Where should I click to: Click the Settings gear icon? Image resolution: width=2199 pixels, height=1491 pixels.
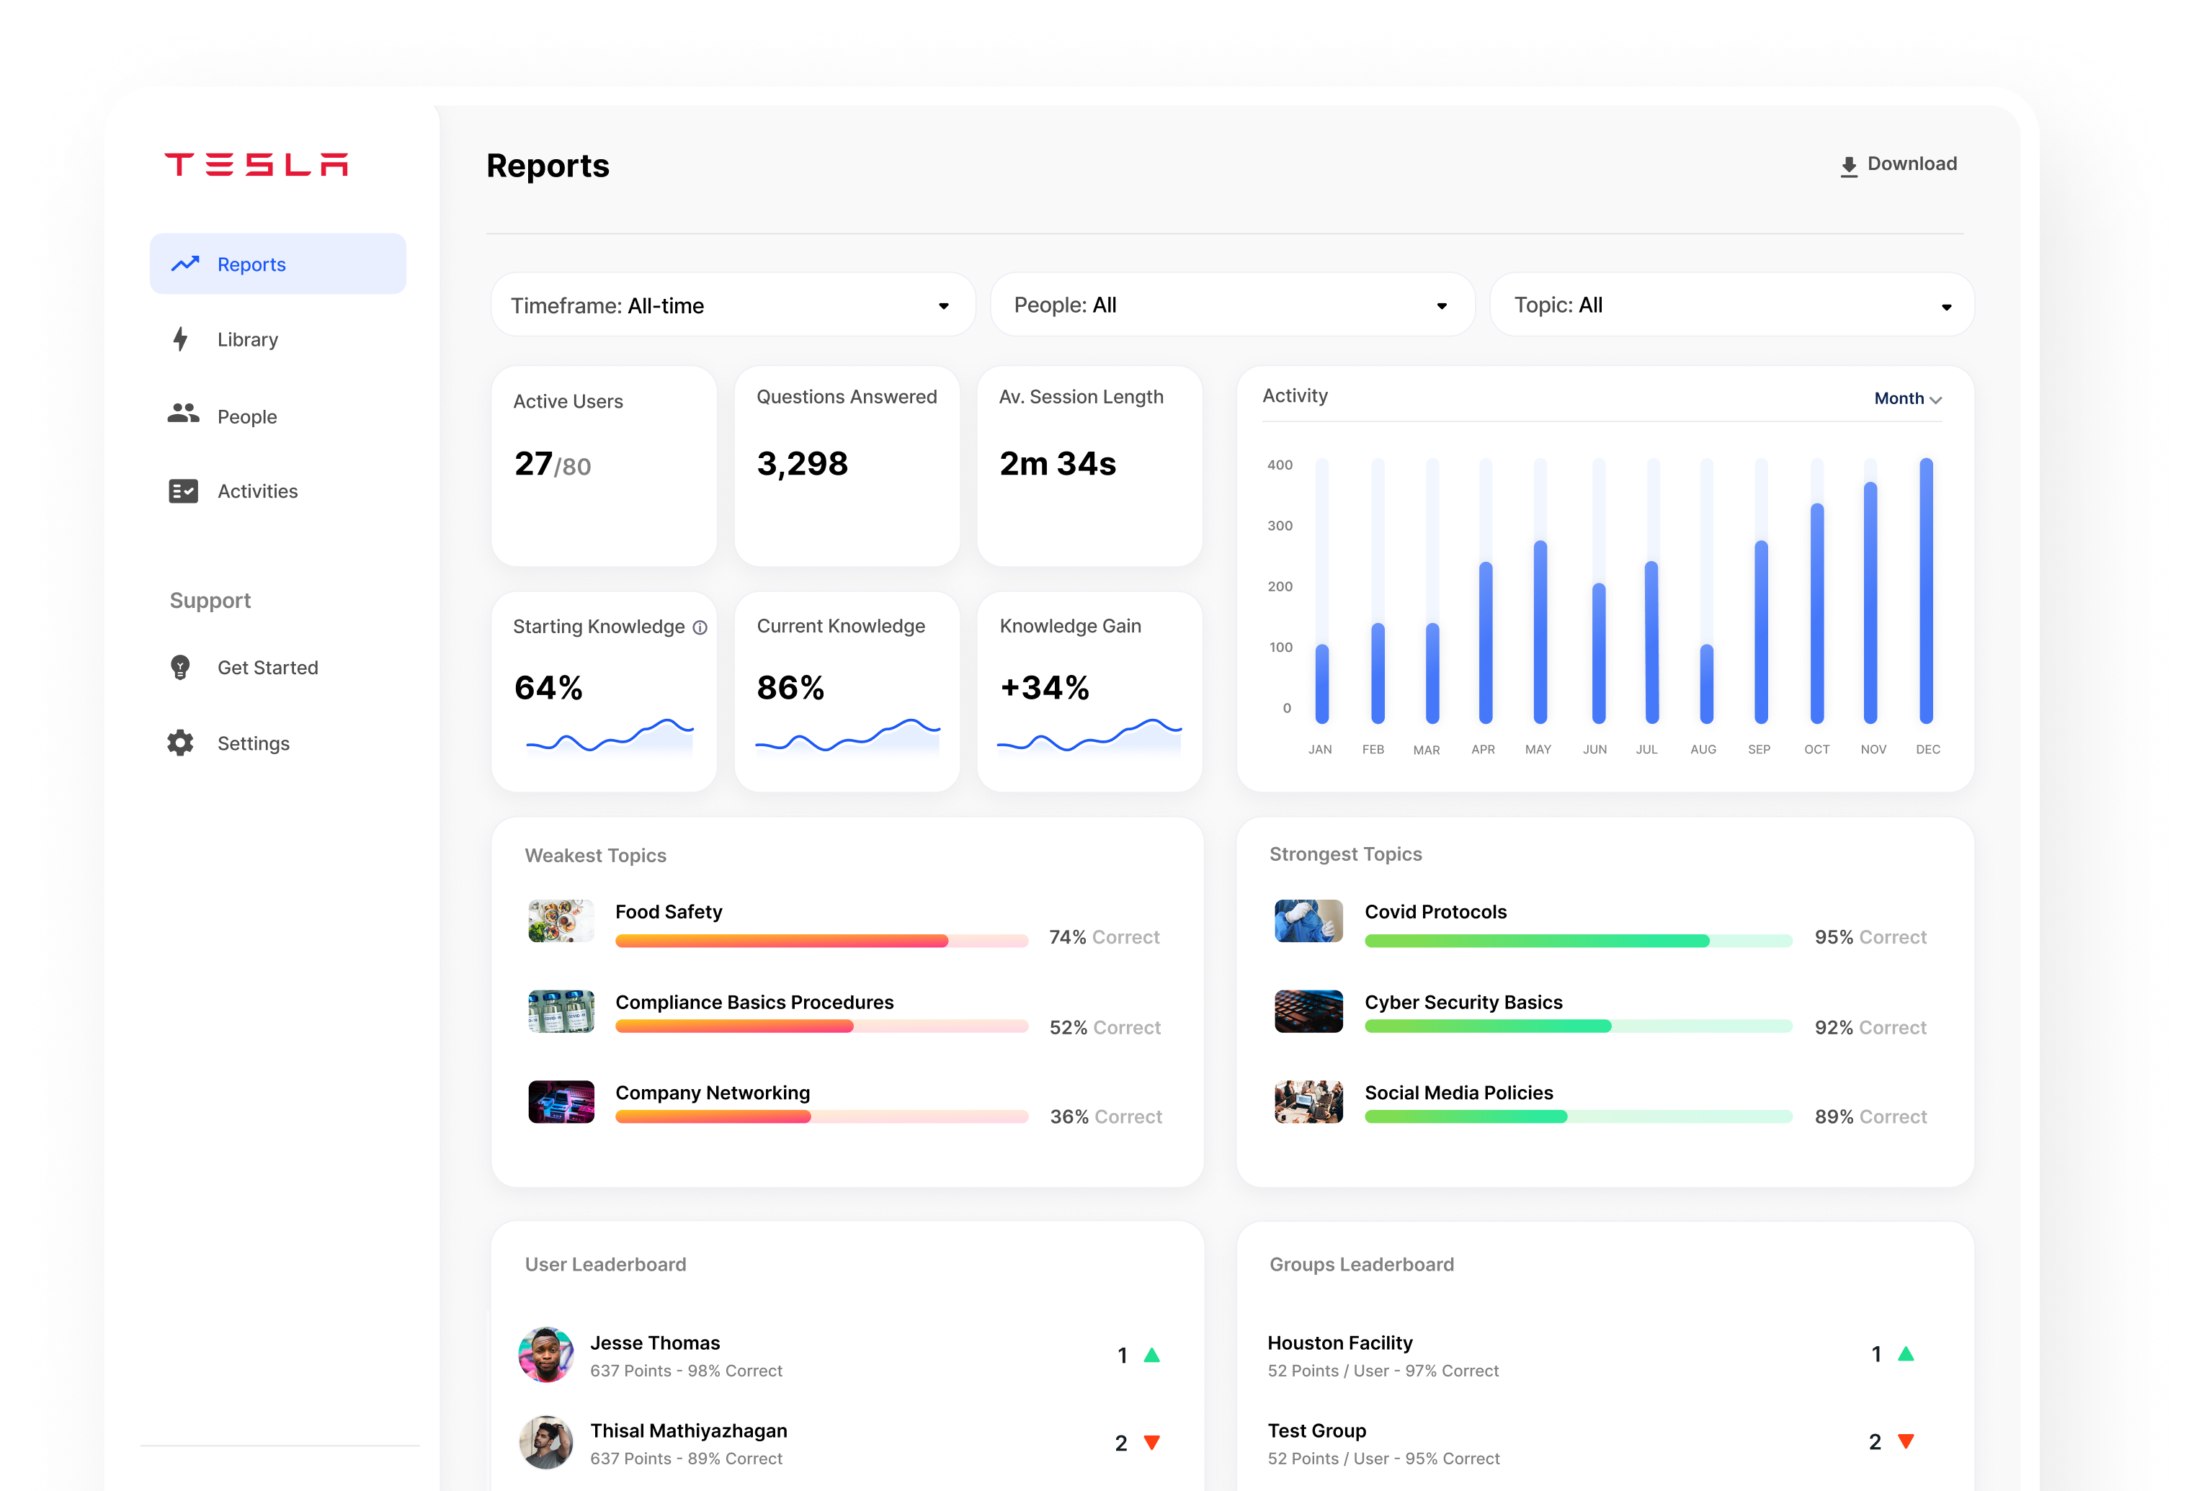point(180,743)
